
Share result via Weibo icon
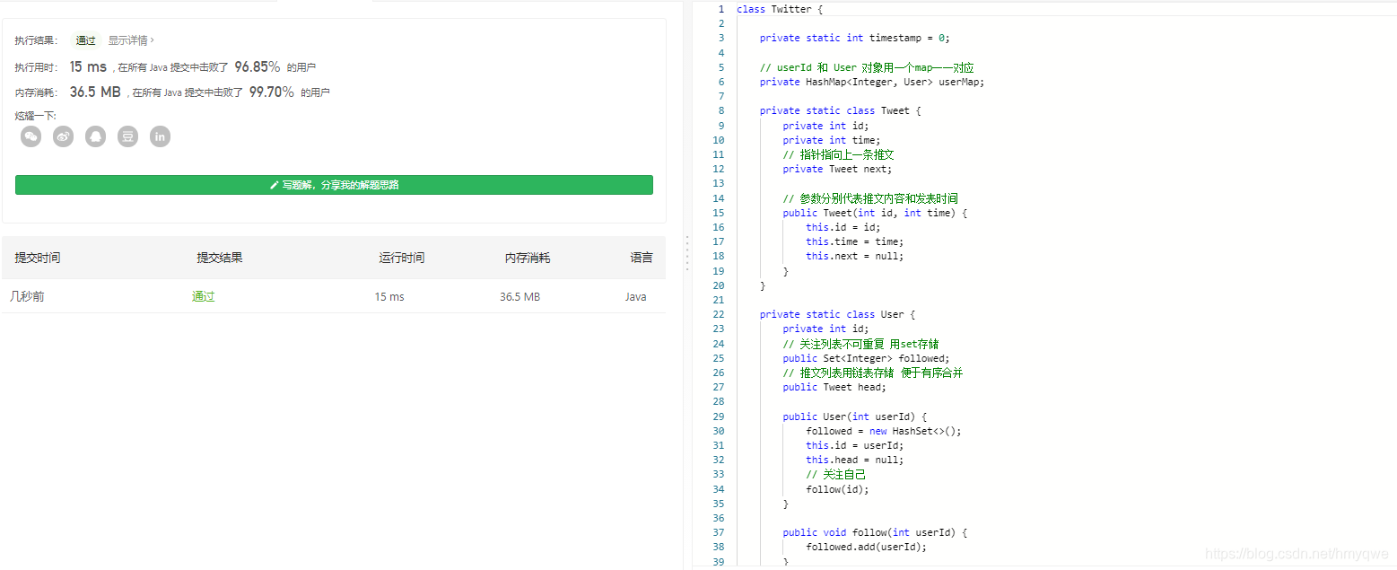[x=64, y=136]
